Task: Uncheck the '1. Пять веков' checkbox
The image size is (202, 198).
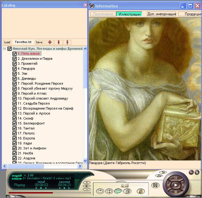Action: point(15,54)
